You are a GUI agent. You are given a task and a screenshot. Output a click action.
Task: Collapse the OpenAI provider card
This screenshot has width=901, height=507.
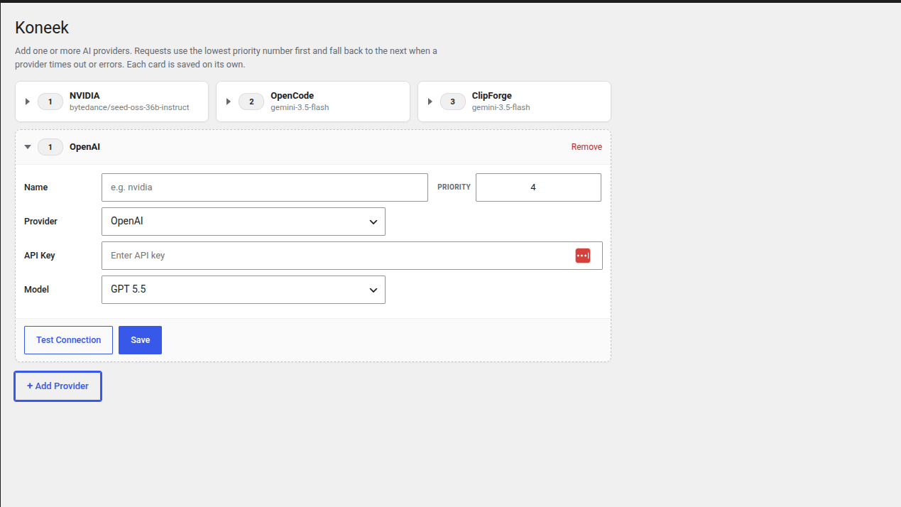coord(28,147)
